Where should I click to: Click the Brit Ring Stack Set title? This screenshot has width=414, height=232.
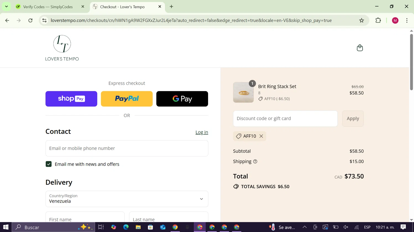[x=277, y=86]
